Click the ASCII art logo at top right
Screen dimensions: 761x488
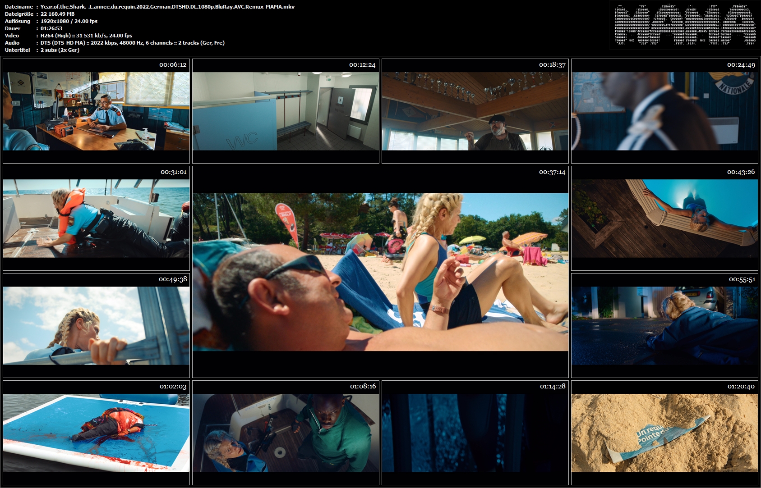pyautogui.click(x=685, y=25)
